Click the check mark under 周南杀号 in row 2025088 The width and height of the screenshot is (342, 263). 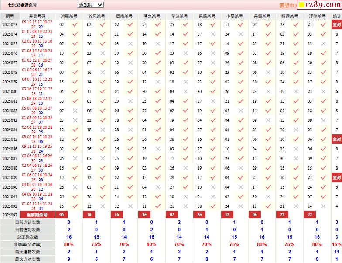pos(130,168)
